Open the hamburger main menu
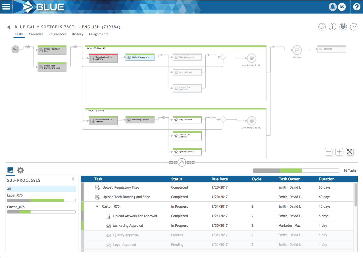Screen dimensions: 363x258 pos(6,7)
